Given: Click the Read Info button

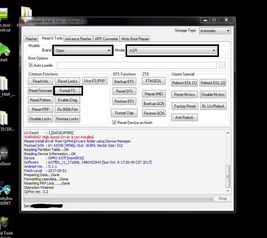Looking at the screenshot, I should coord(41,81).
